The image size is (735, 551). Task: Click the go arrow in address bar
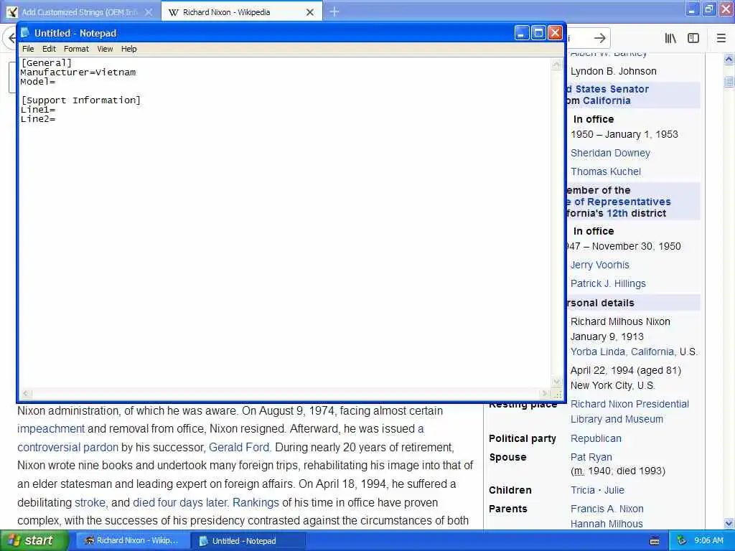pyautogui.click(x=599, y=39)
